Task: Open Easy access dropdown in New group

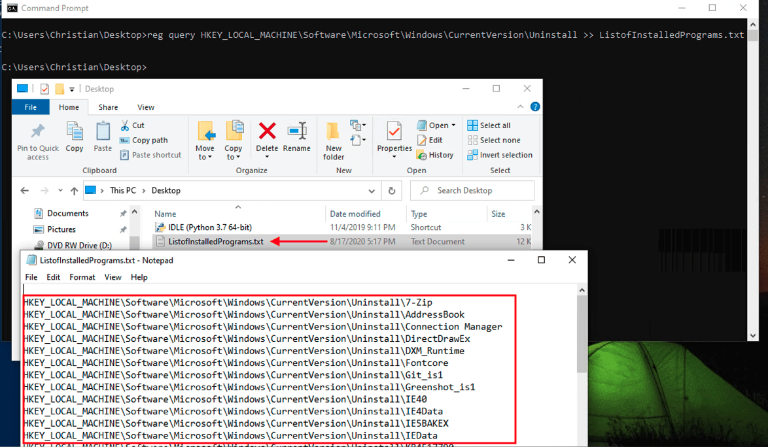Action: 358,141
